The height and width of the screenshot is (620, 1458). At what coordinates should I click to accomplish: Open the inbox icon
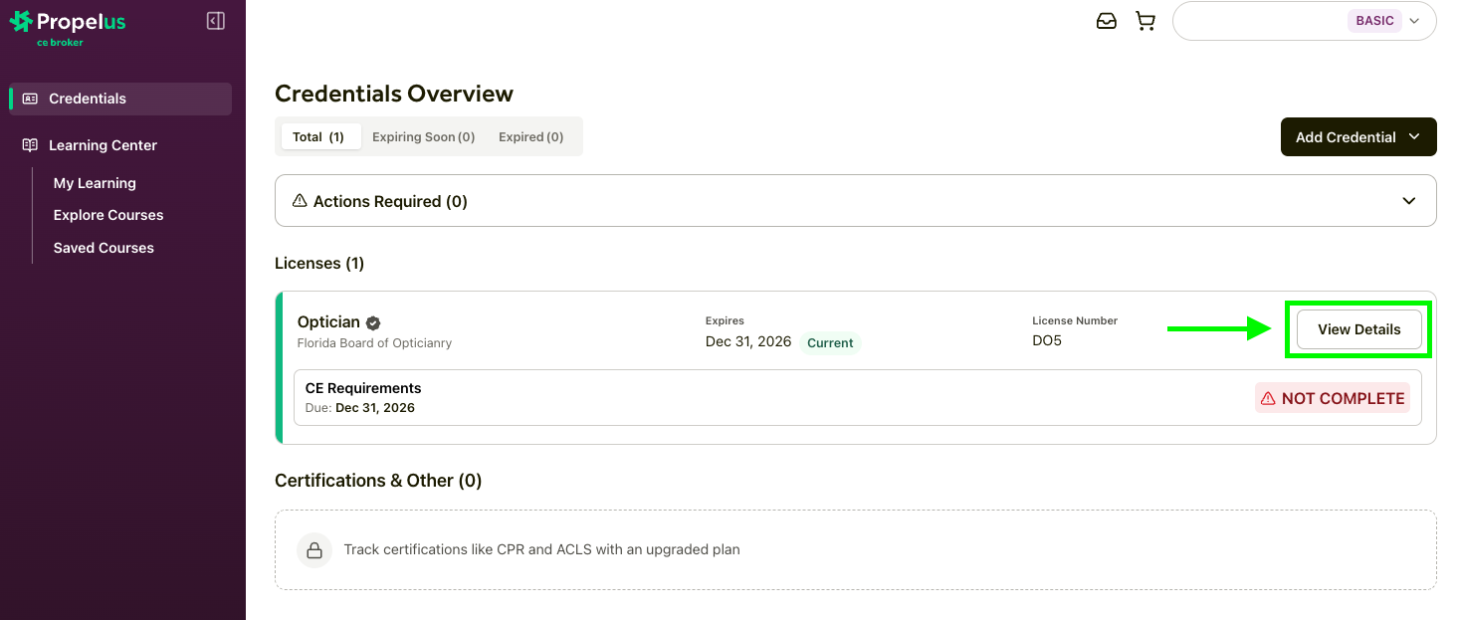pyautogui.click(x=1106, y=21)
